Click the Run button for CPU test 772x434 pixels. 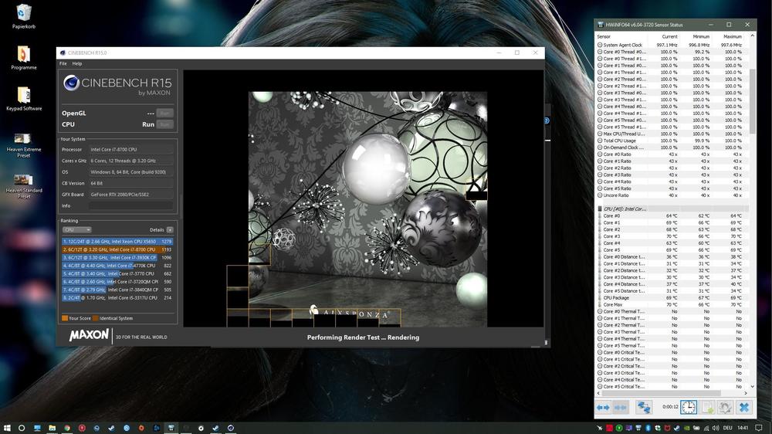(x=165, y=124)
